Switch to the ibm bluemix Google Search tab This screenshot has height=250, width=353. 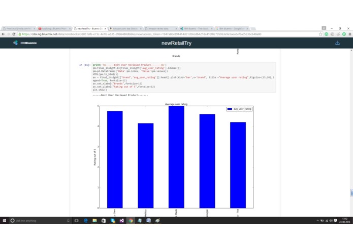(232, 29)
